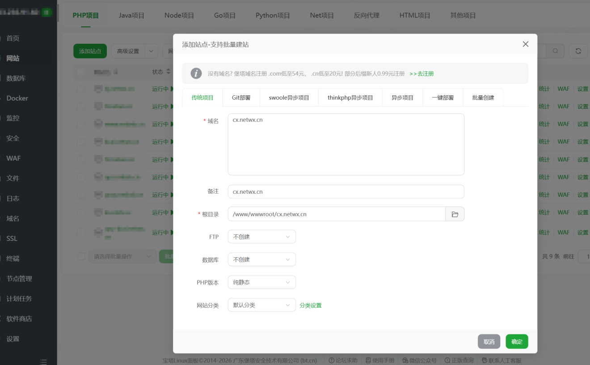590x365 pixels.
Task: Click the folder browse icon for root directory
Action: (x=455, y=214)
